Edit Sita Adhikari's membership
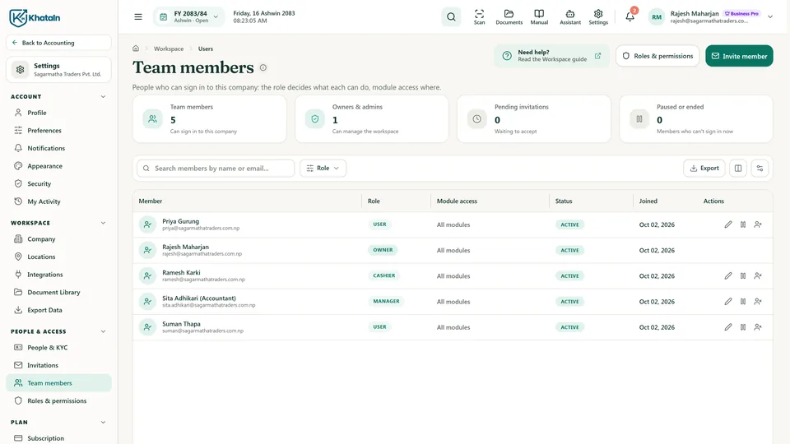The image size is (790, 444). click(728, 302)
